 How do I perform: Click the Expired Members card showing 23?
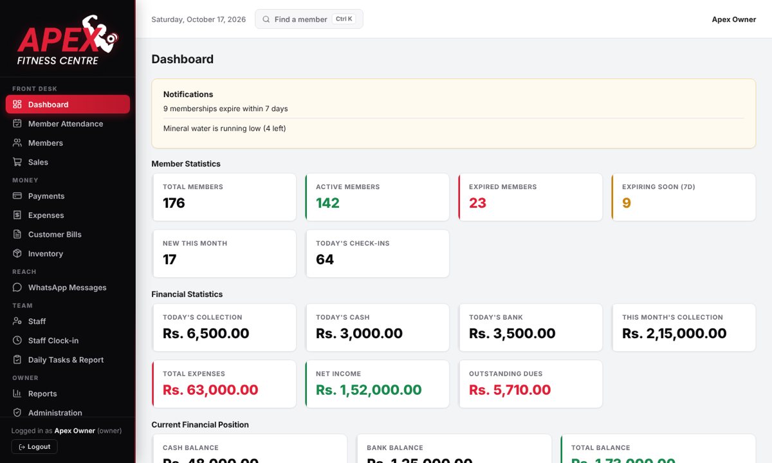pos(531,197)
